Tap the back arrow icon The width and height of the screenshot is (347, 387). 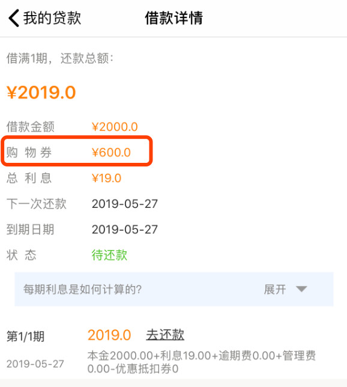point(14,18)
